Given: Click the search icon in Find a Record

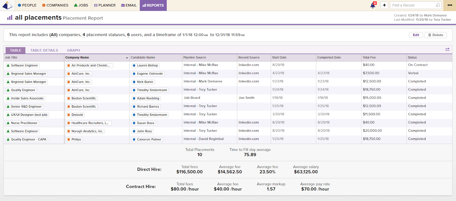Looking at the screenshot, I should 438,5.
